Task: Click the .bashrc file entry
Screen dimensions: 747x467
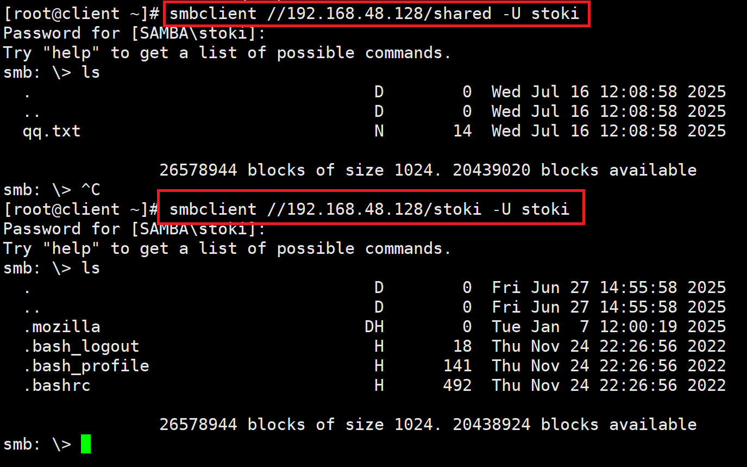Action: point(57,385)
